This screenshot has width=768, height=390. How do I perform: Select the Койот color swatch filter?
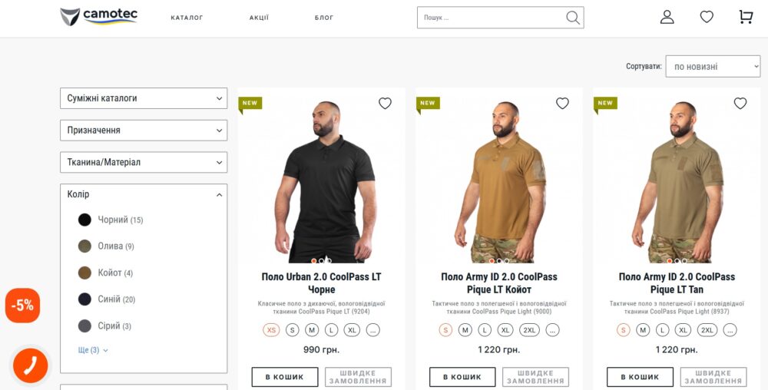point(84,273)
